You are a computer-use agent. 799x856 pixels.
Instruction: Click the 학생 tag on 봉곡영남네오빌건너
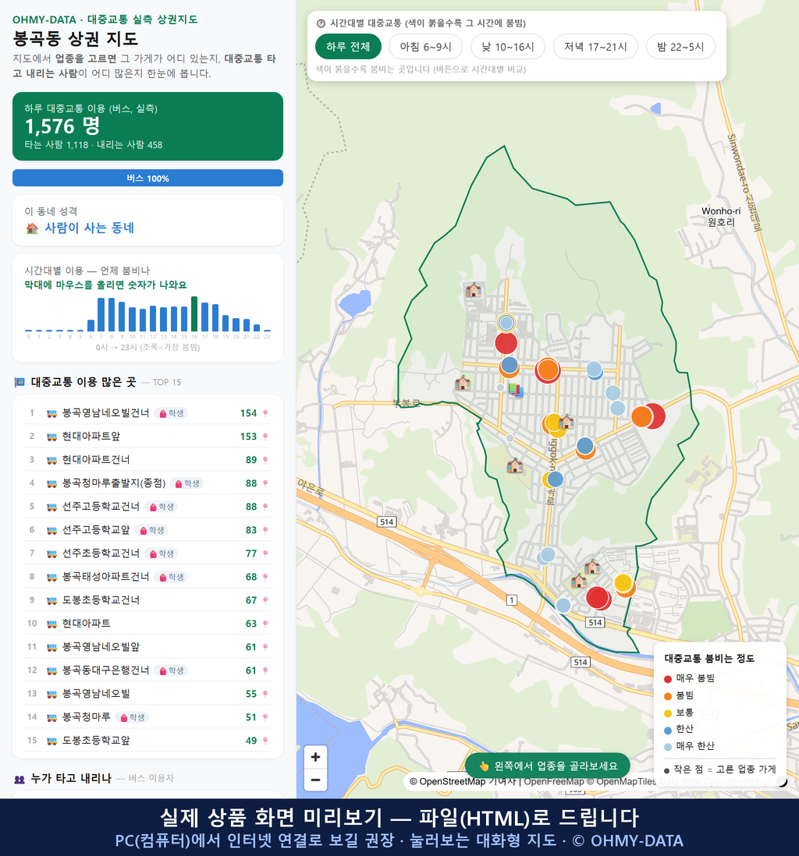[x=171, y=413]
